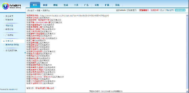The height and width of the screenshot is (93, 189).
Task: Open the 广告 tab
Action: point(86,5)
